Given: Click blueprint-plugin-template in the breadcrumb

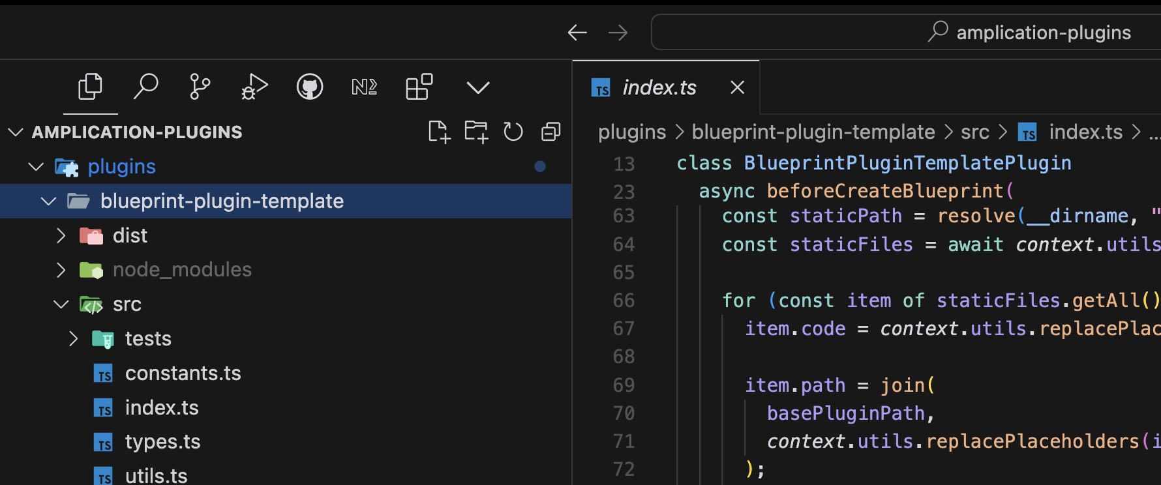Looking at the screenshot, I should pos(813,132).
